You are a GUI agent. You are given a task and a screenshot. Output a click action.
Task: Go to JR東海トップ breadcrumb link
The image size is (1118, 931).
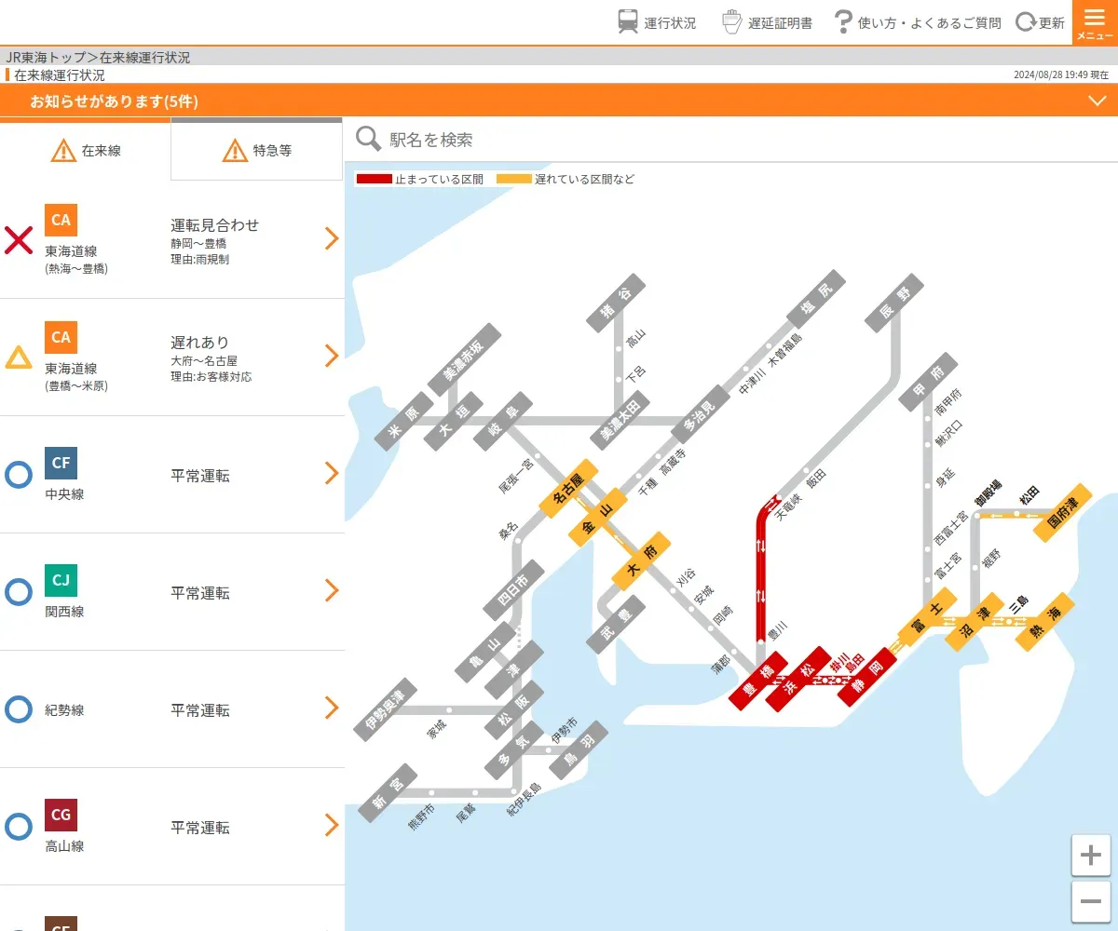point(47,58)
